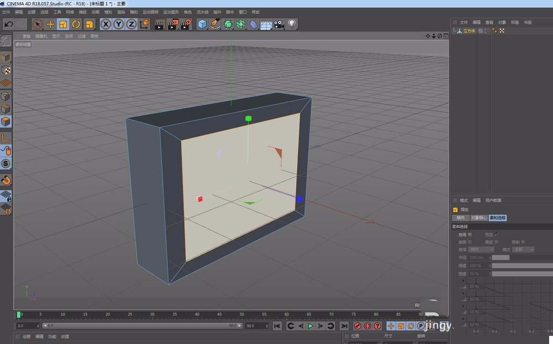Image resolution: width=553 pixels, height=344 pixels.
Task: Toggle the X axis lock button
Action: (105, 24)
